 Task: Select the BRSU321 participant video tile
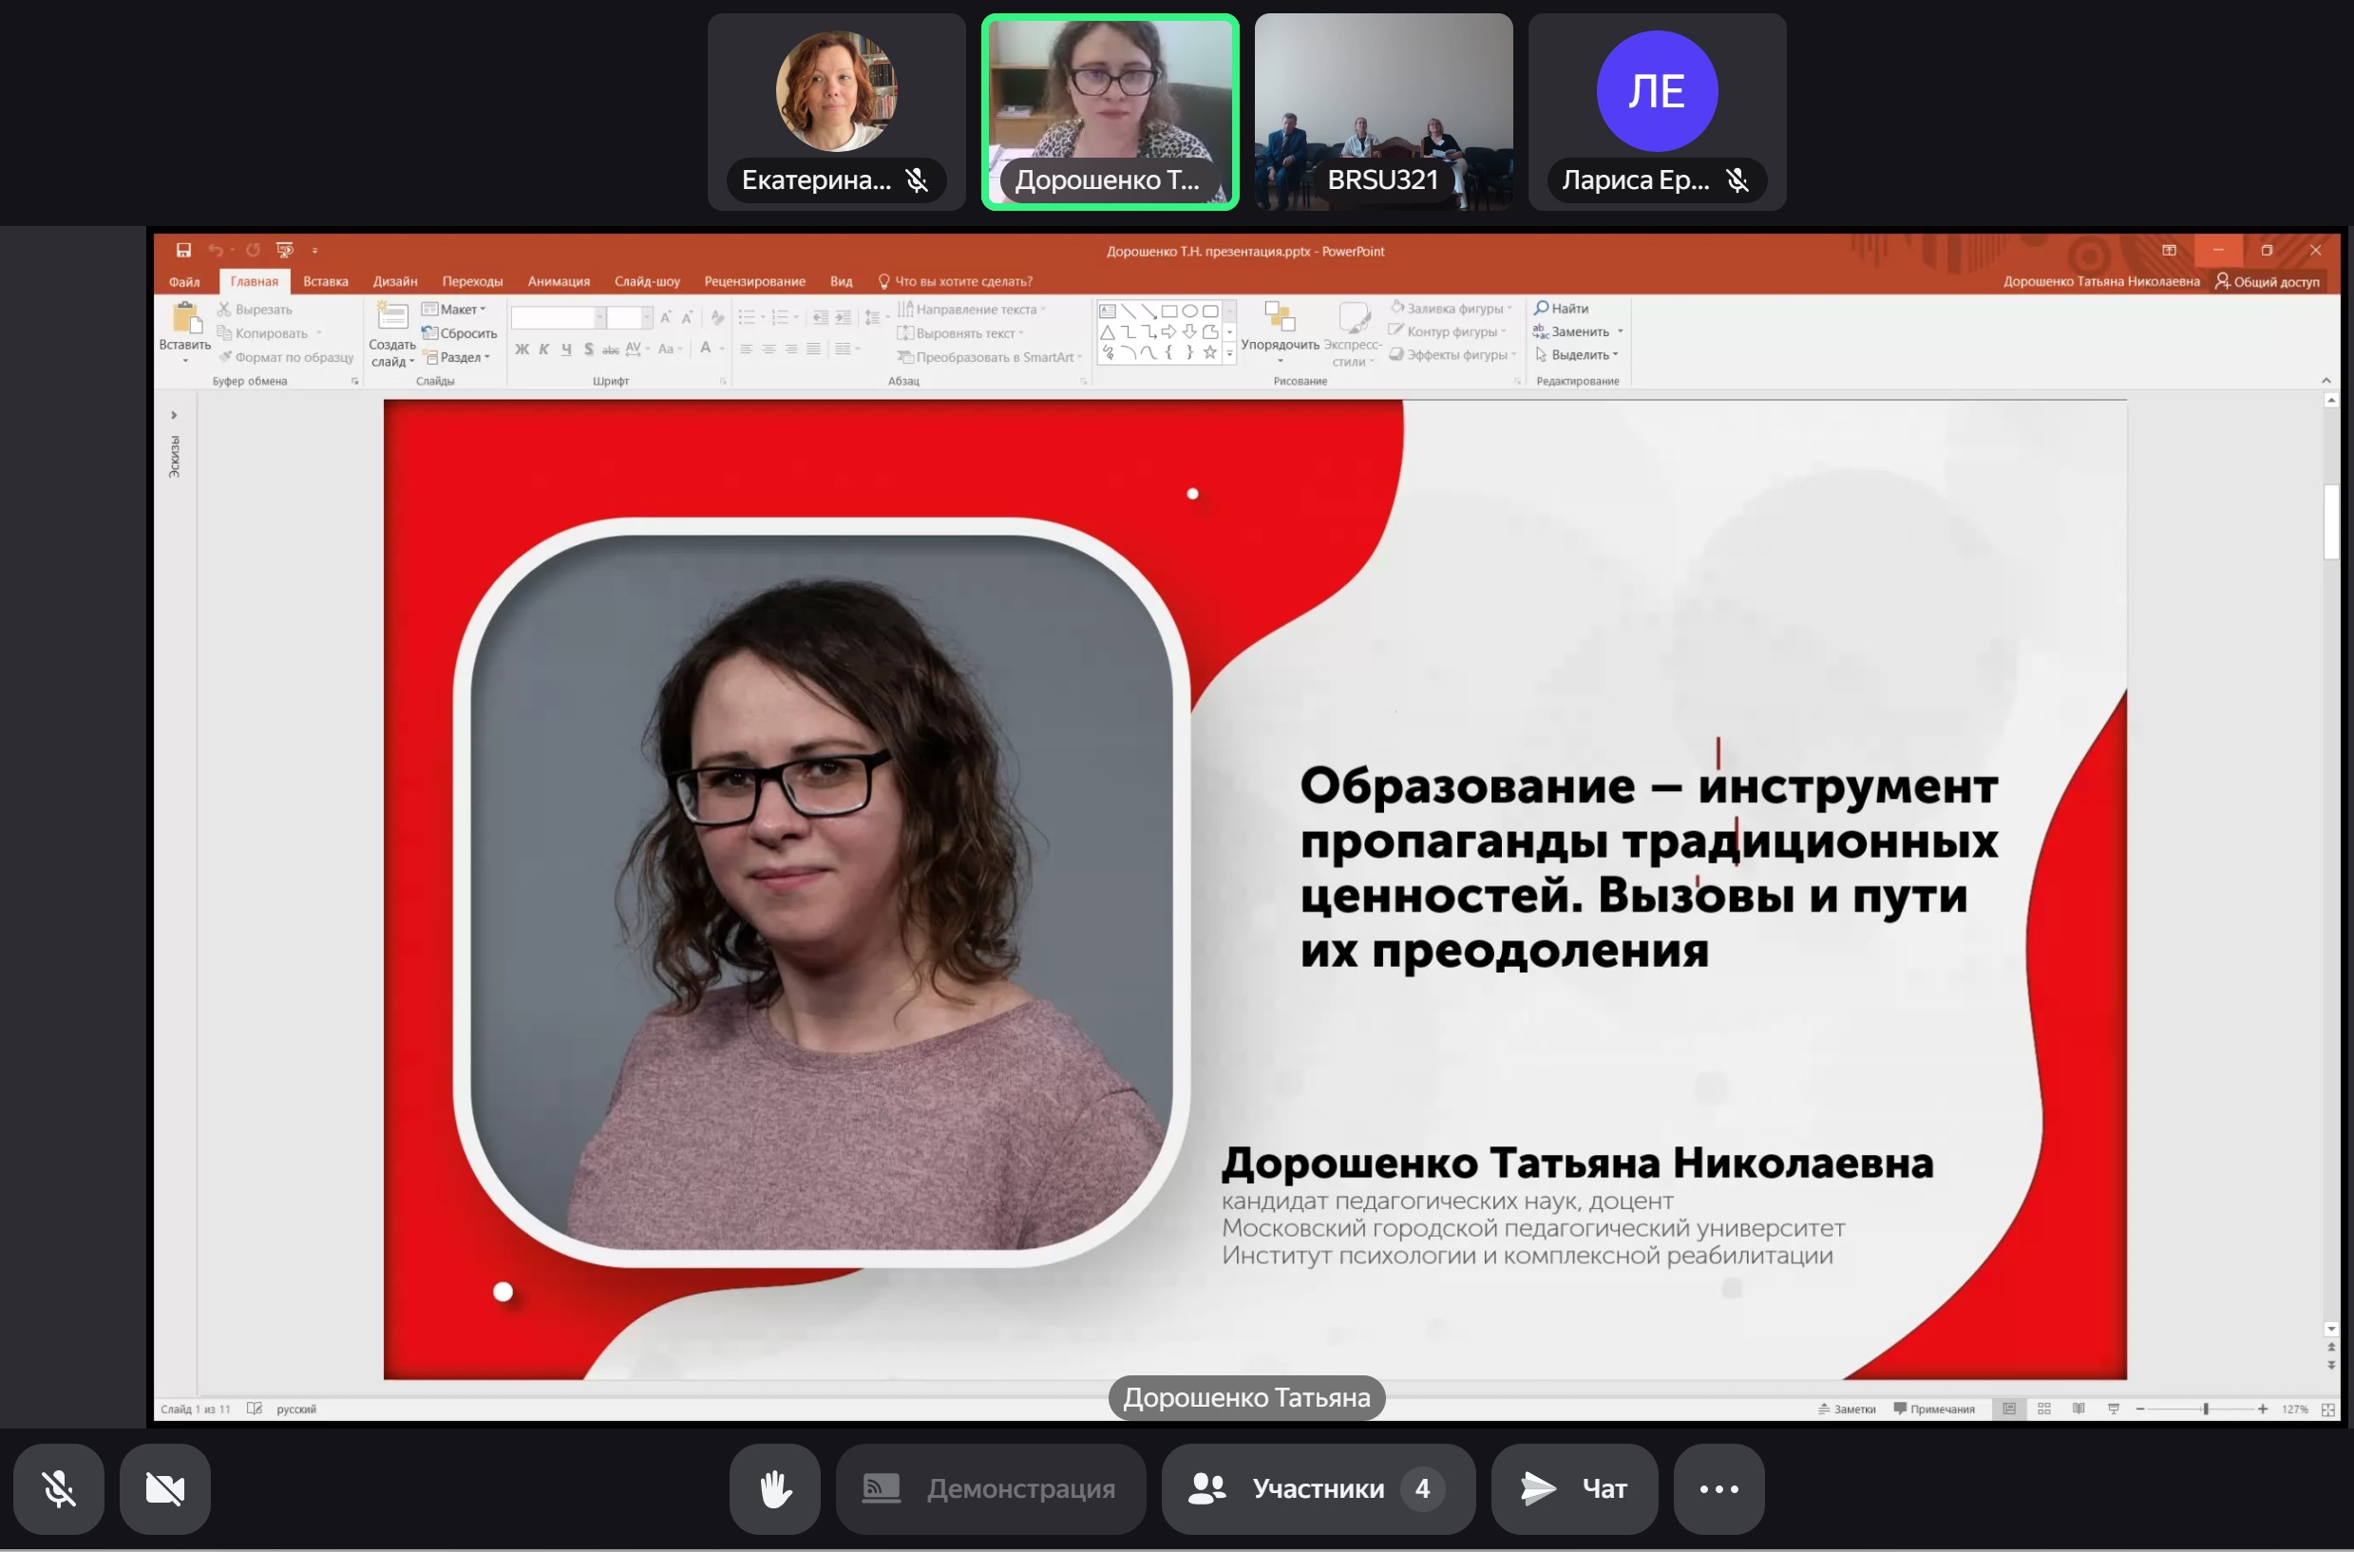[x=1383, y=111]
